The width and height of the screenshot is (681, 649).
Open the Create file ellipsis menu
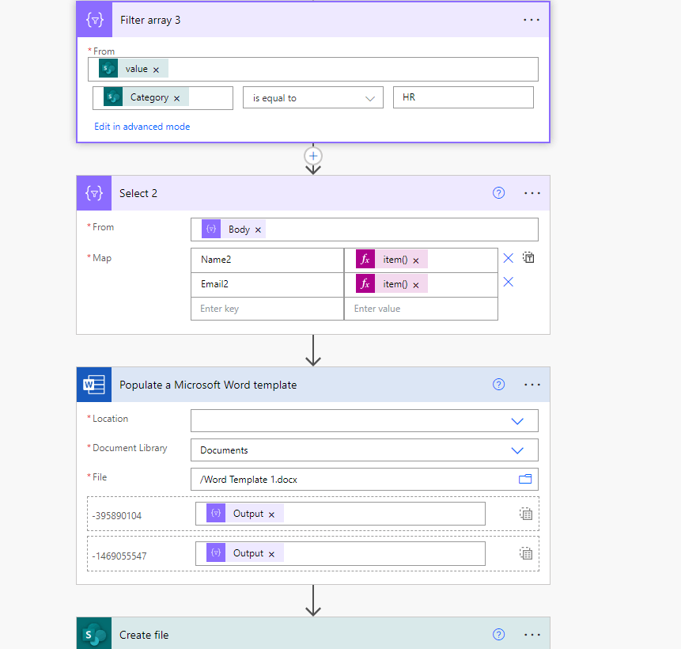pyautogui.click(x=531, y=634)
